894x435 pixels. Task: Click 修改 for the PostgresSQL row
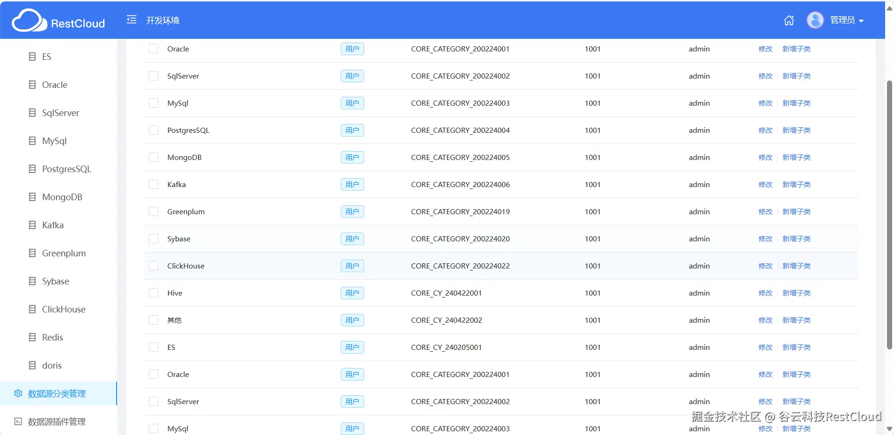pos(765,130)
